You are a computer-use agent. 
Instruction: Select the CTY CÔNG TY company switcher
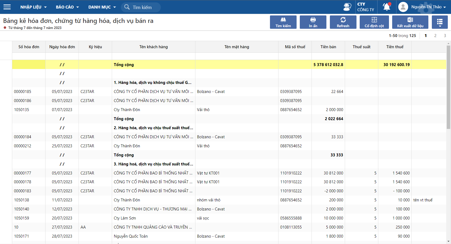coord(366,7)
